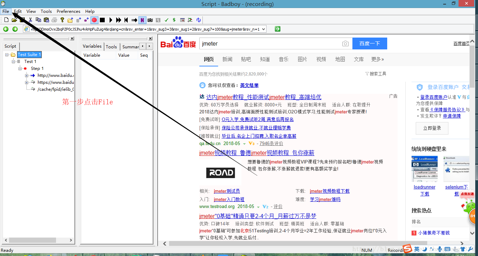Collapse the Test Suite 1 node
The image size is (478, 256).
point(7,55)
